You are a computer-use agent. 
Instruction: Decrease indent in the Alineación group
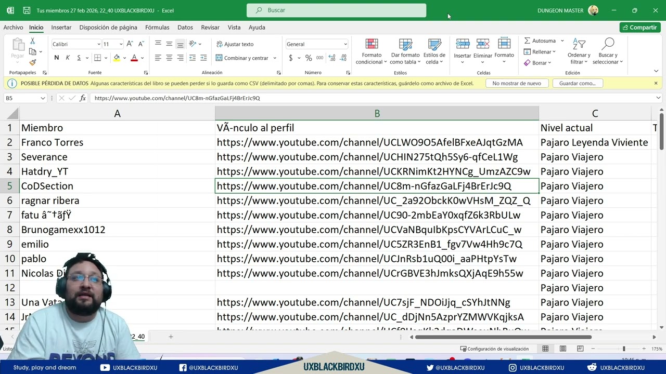point(193,58)
